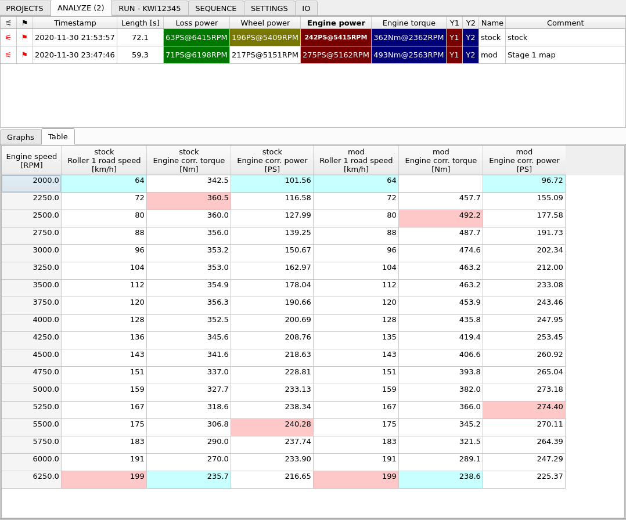The height and width of the screenshot is (520, 626).
Task: Click mod engine power cell 275PS@5162RPM
Action: tap(336, 55)
